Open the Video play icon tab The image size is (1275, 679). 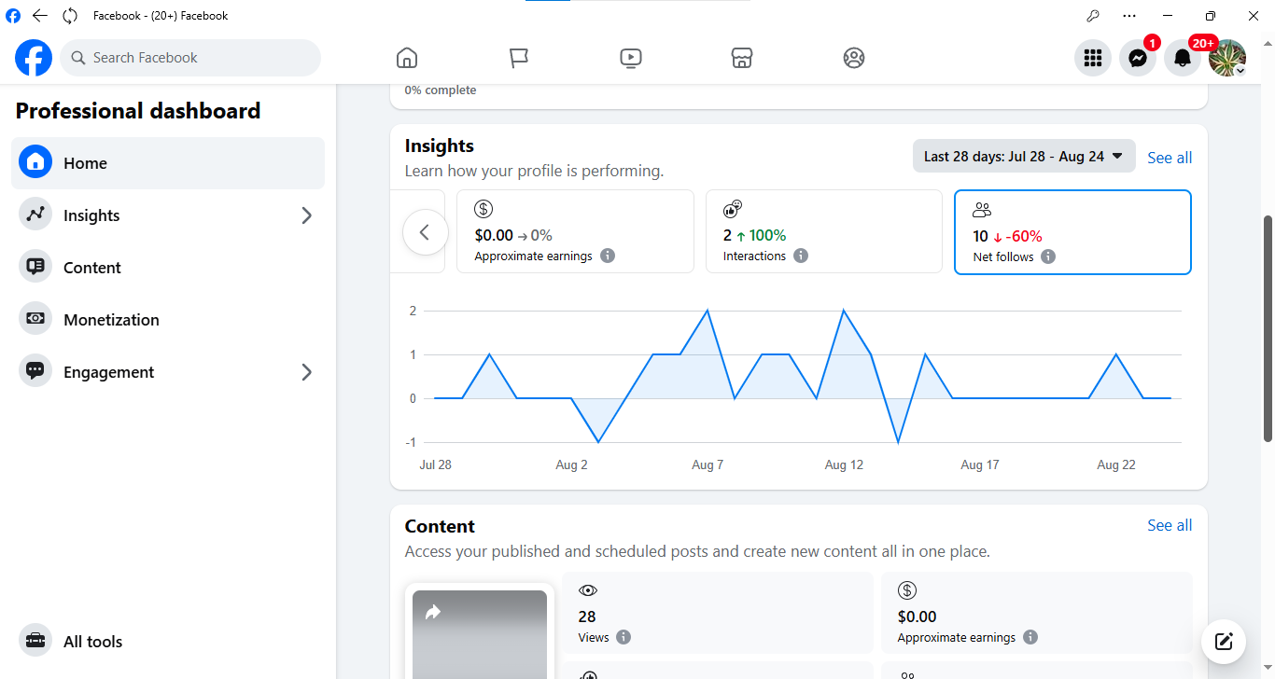[x=630, y=58]
